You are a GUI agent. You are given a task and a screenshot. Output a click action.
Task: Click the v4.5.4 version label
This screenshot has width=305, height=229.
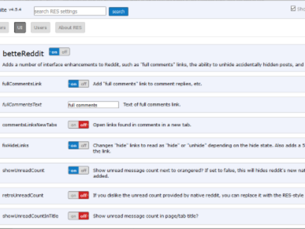click(15, 9)
